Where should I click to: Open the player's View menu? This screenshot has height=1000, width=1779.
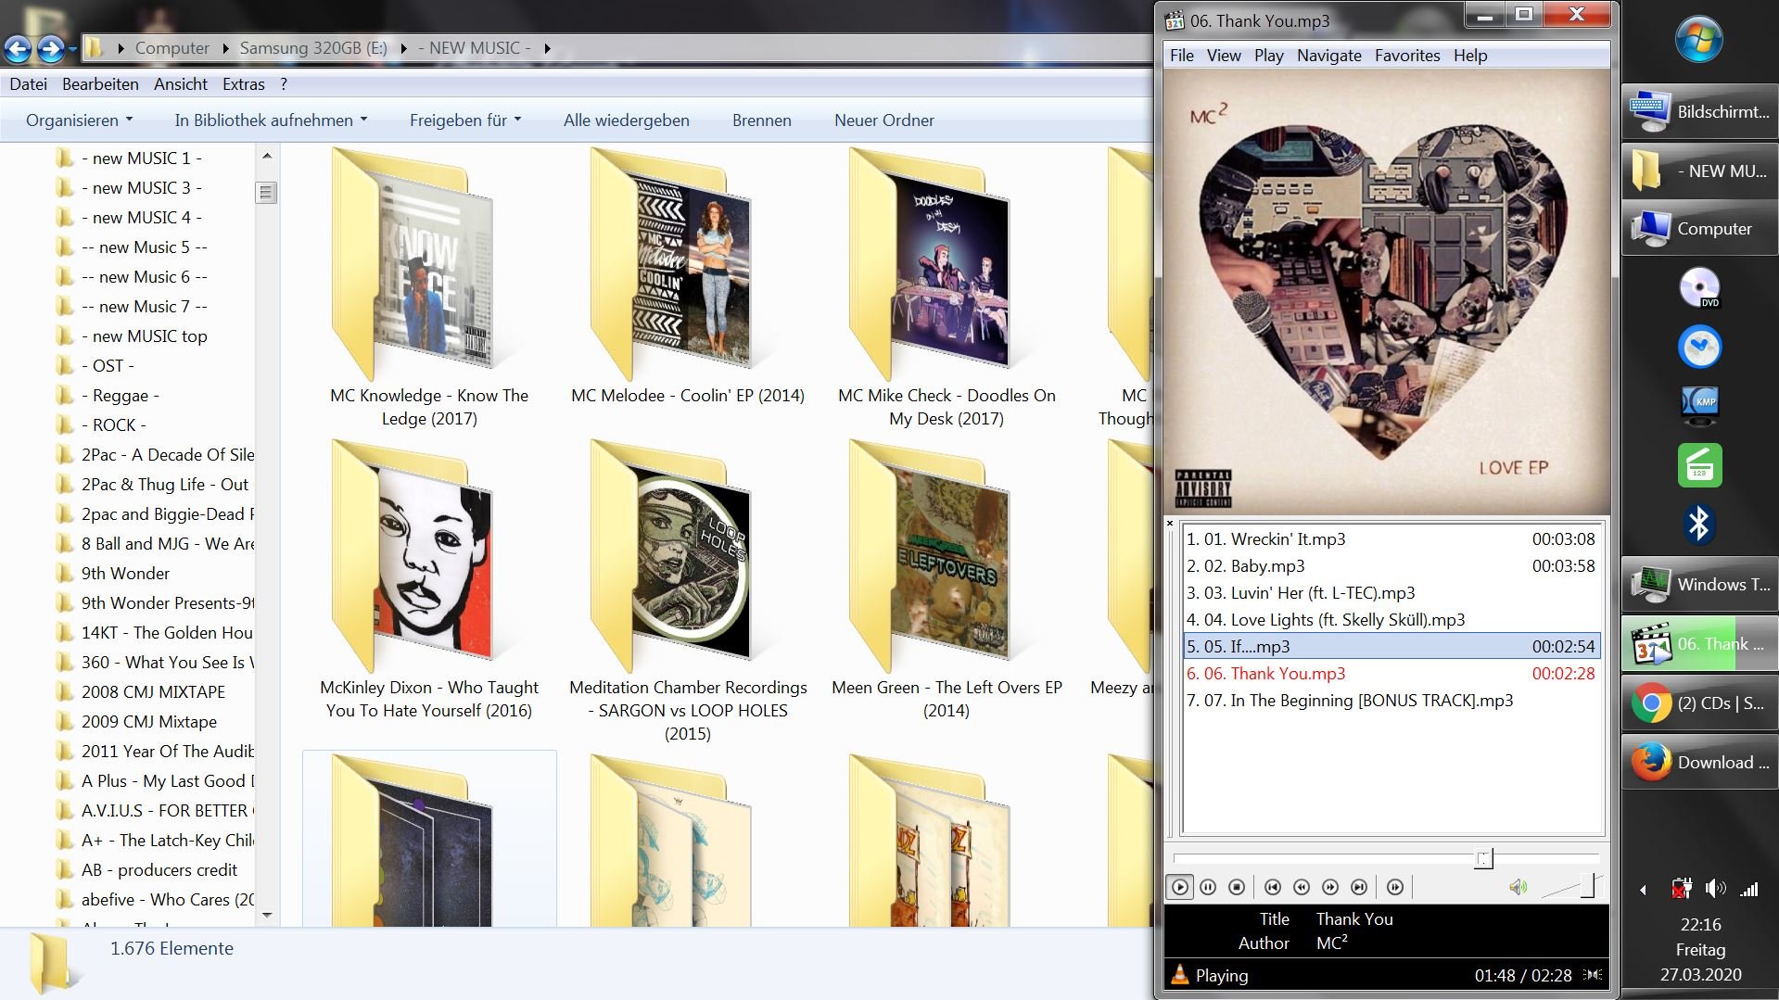1224,56
